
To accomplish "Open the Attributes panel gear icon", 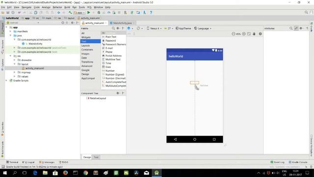I will click(301, 29).
